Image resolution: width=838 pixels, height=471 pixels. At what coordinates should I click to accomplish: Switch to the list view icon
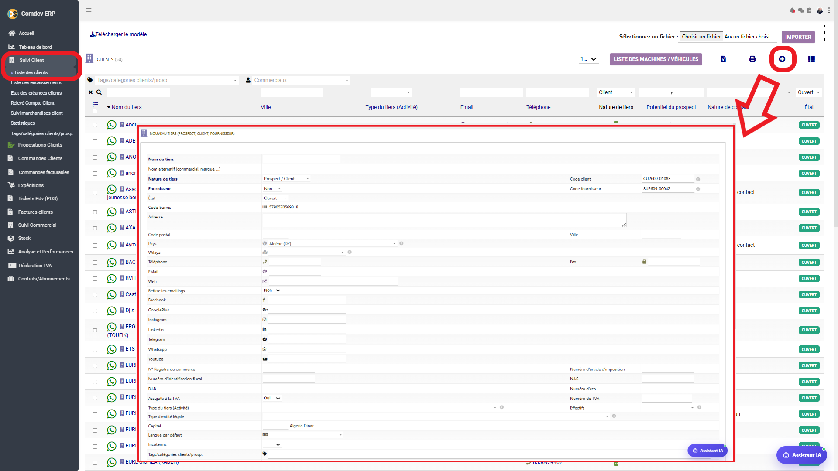point(811,59)
